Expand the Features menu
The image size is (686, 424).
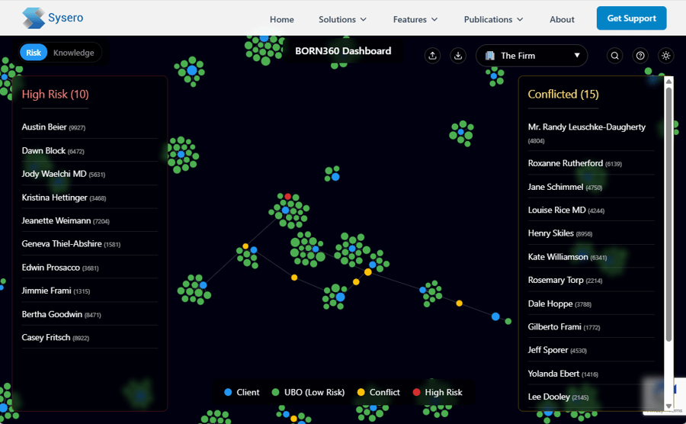pyautogui.click(x=415, y=19)
